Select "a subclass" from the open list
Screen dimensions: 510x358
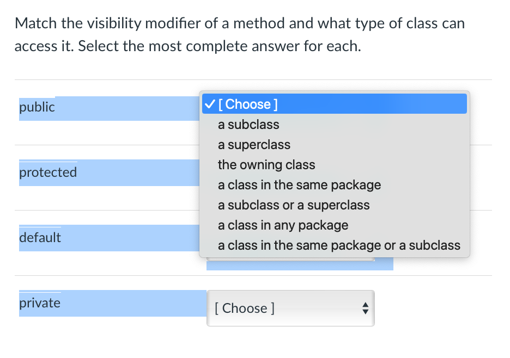248,125
